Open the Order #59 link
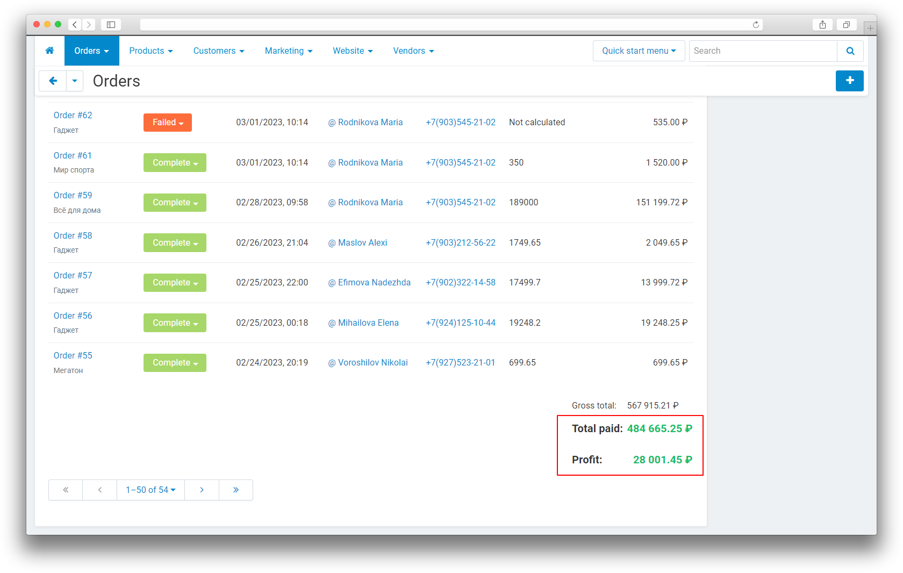Image resolution: width=903 pixels, height=573 pixels. pos(73,196)
